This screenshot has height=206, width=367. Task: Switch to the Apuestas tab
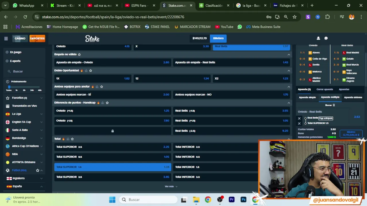click(344, 89)
